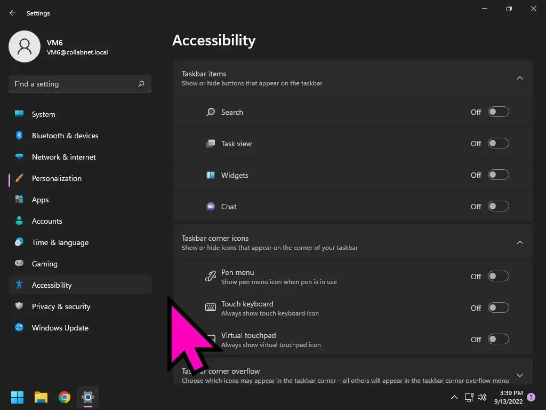This screenshot has height=410, width=546.
Task: Launch Google Chrome from the taskbar
Action: 65,397
